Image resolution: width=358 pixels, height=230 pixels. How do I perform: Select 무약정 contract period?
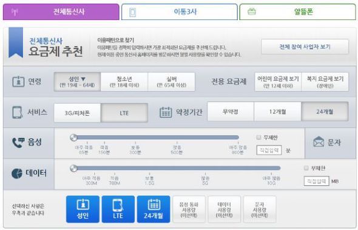(x=231, y=111)
